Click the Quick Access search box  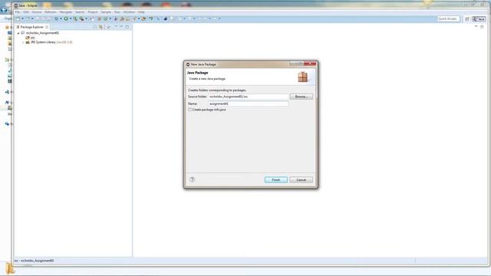(448, 18)
